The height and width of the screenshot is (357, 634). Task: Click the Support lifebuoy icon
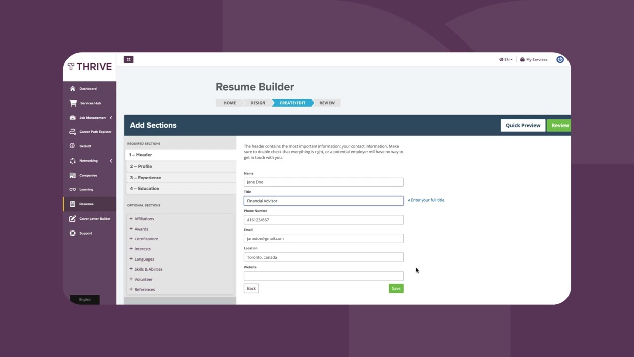tap(73, 233)
